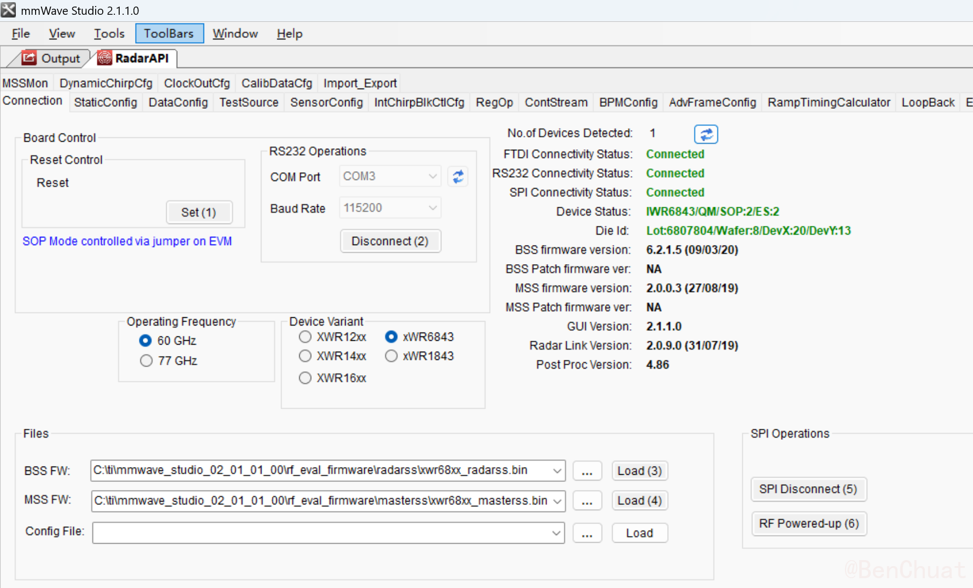This screenshot has width=973, height=588.
Task: Browse for MSS FW file
Action: [x=587, y=501]
